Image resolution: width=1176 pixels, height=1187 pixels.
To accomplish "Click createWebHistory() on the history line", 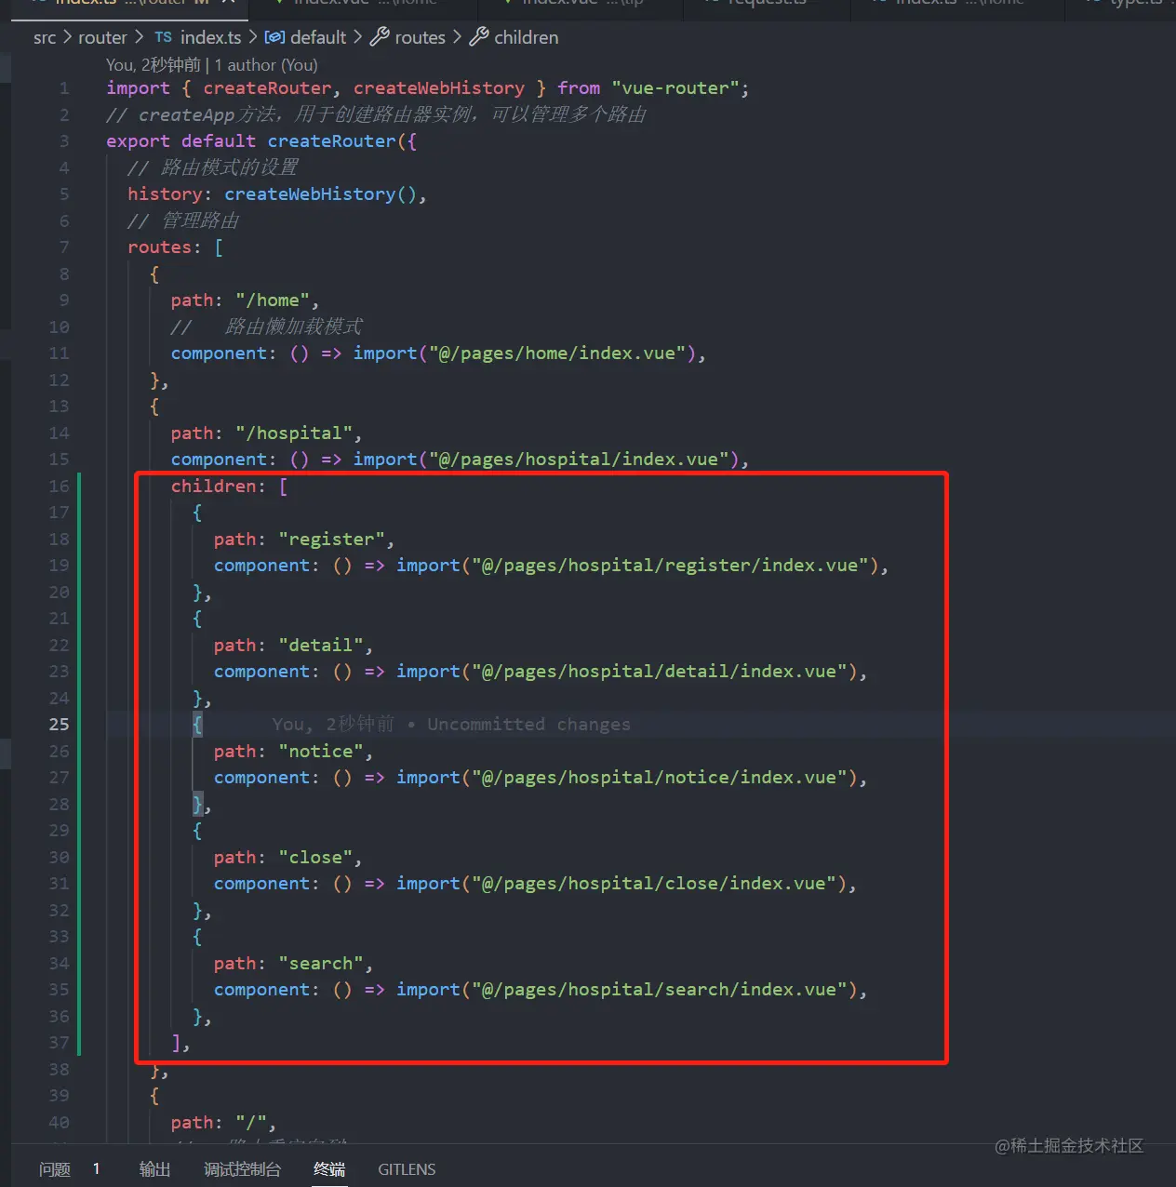I will [x=320, y=194].
